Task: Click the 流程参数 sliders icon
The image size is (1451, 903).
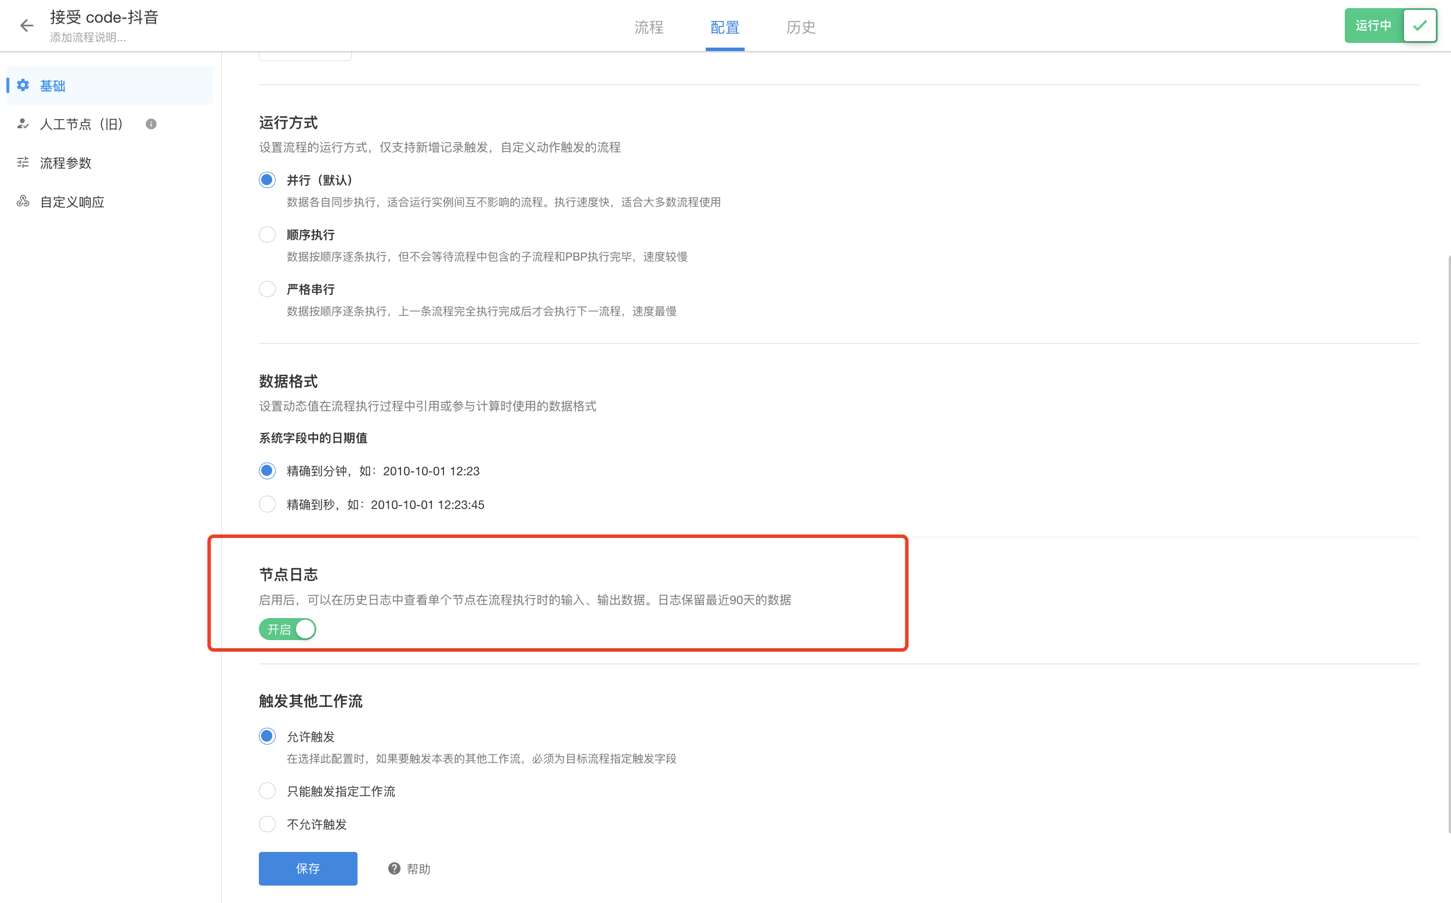Action: click(x=23, y=162)
